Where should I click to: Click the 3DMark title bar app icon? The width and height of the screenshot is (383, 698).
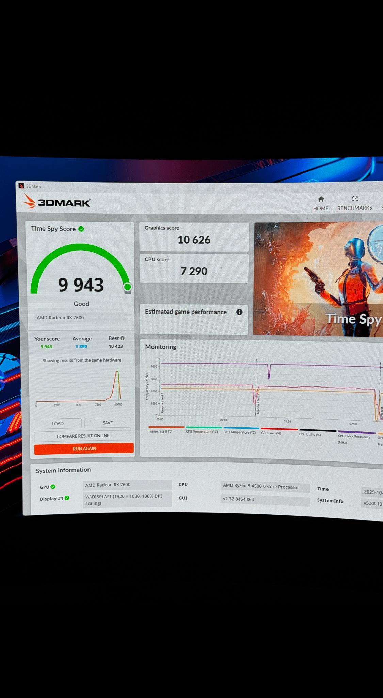point(21,186)
